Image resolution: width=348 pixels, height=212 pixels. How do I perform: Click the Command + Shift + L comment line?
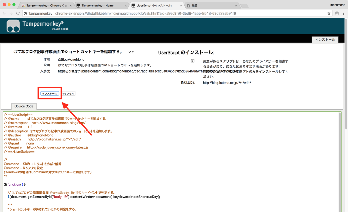[32, 164]
